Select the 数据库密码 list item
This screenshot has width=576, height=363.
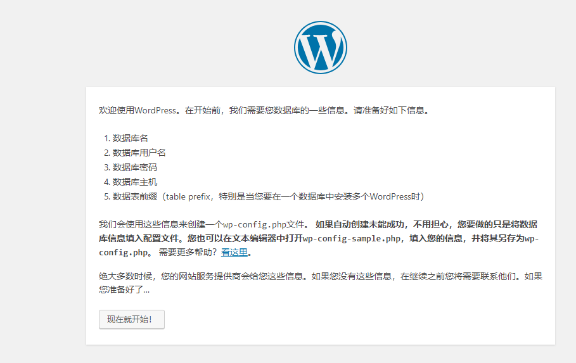135,167
